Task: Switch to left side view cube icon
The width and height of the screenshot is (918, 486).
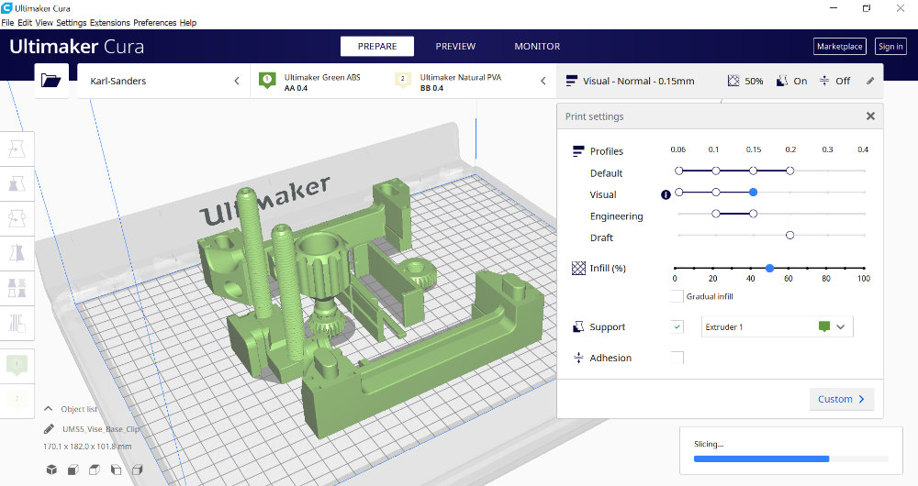Action: tap(116, 469)
